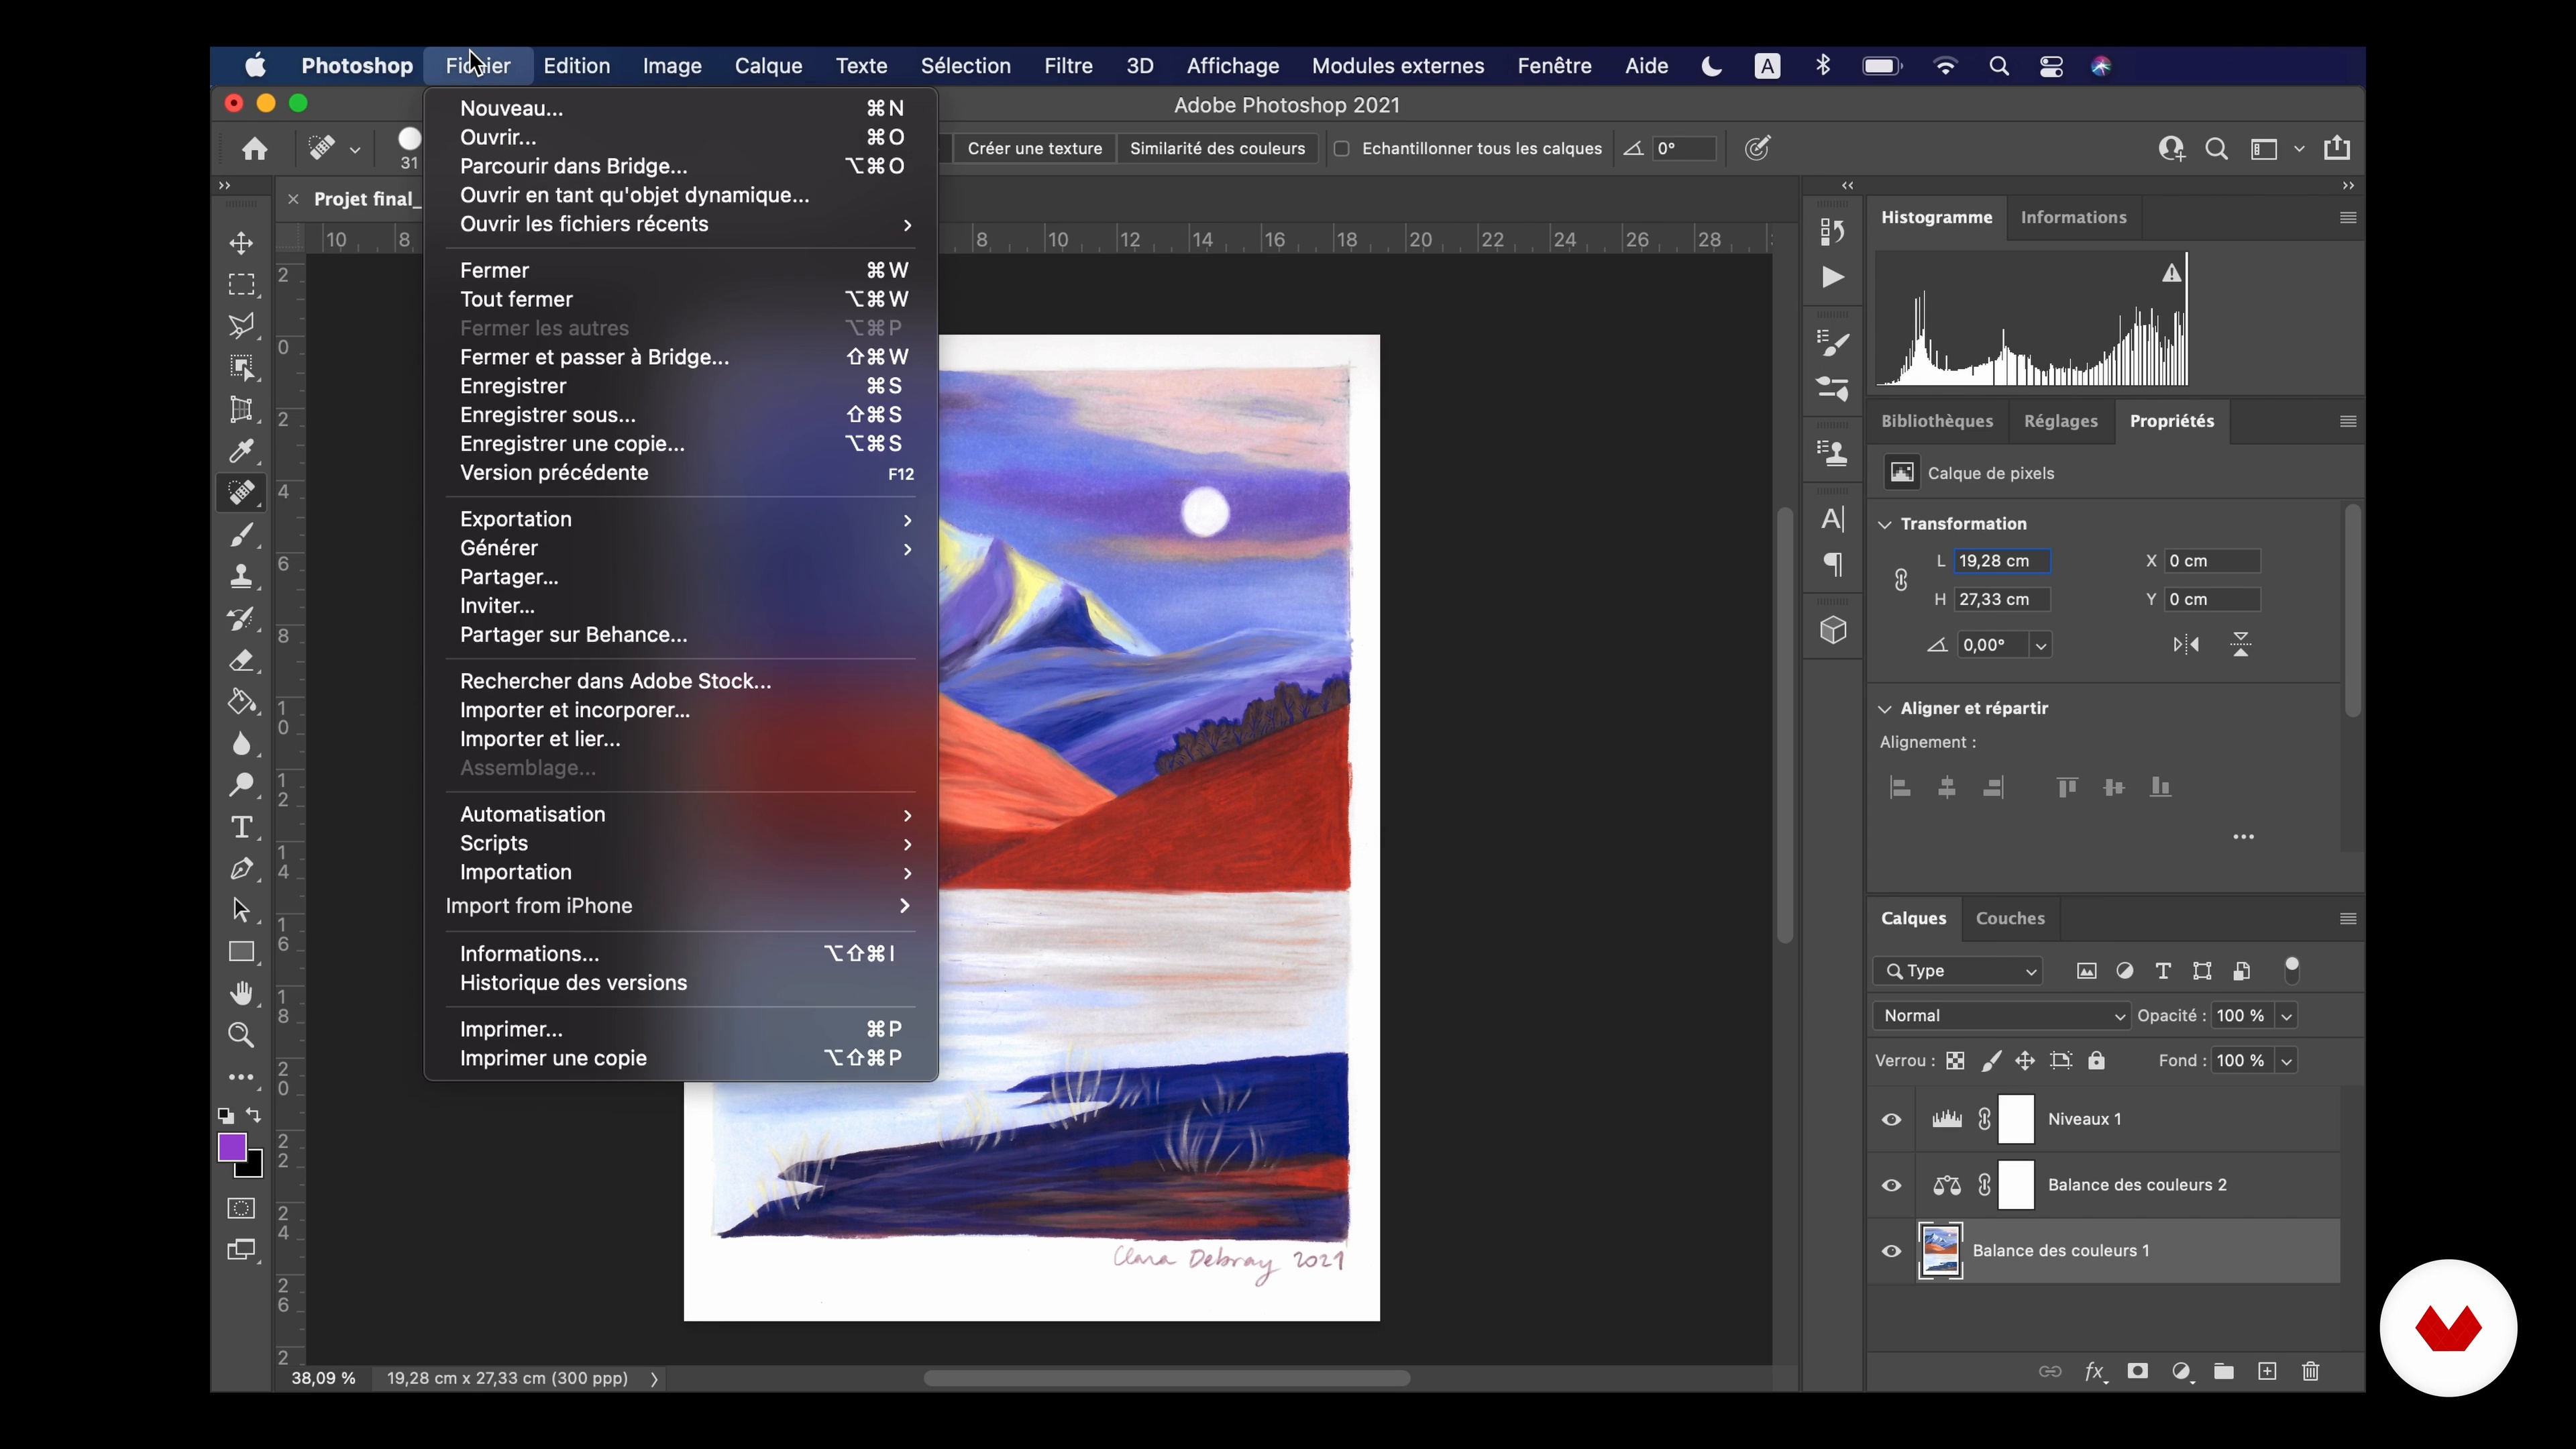Go to Photoshop Home screen

tap(254, 149)
